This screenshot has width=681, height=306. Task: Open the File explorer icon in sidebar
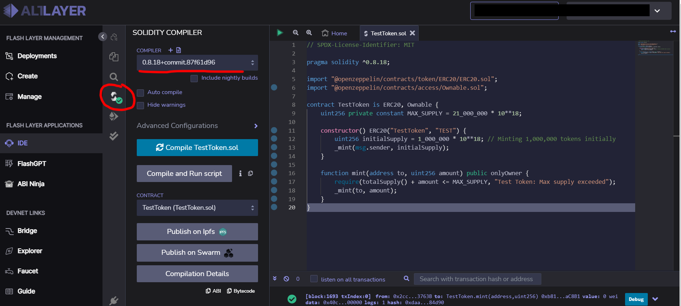[x=114, y=57]
